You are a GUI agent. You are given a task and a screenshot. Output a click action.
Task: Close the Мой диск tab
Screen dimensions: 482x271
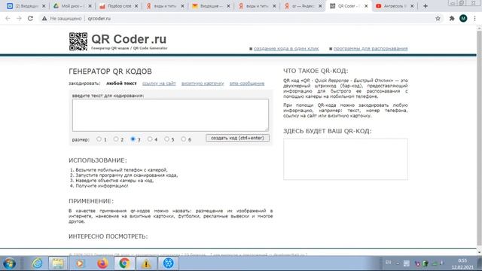coord(90,6)
